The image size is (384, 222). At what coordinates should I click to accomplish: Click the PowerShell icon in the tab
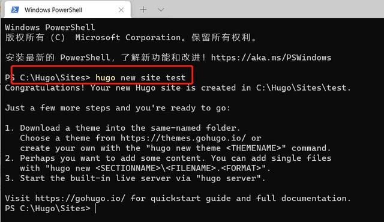pyautogui.click(x=15, y=10)
